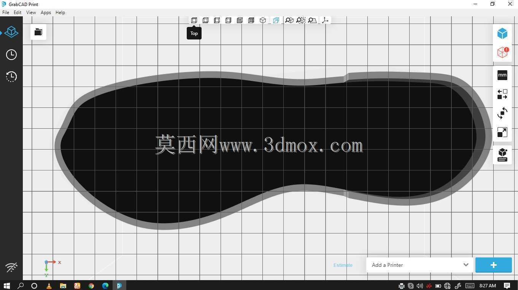Screen dimensions: 518x290
Task: Open Microsoft Edge from taskbar
Action: (x=105, y=285)
